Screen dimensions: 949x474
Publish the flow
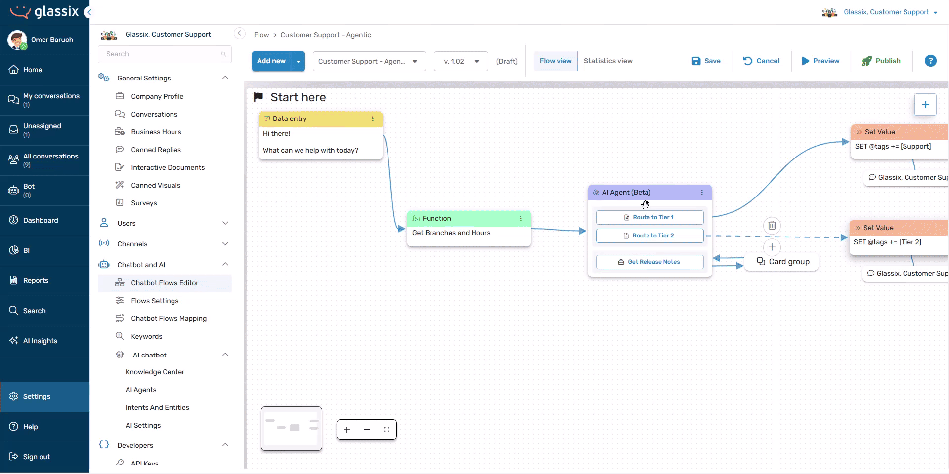(x=881, y=61)
